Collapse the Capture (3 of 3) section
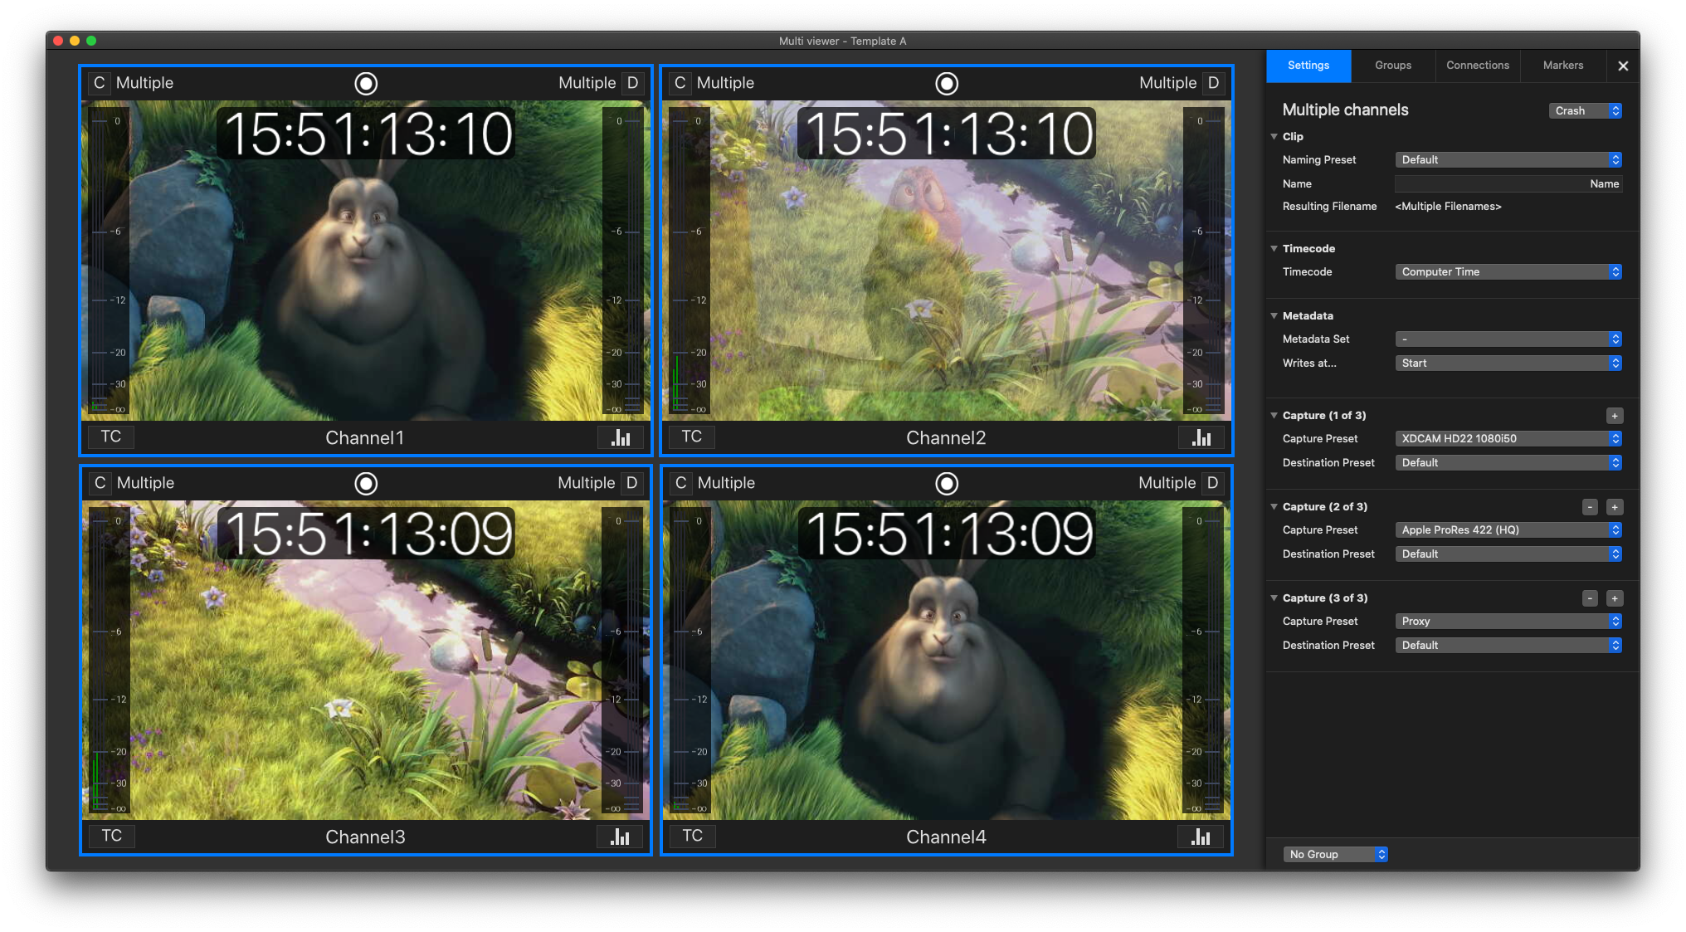The width and height of the screenshot is (1686, 932). pos(1274,598)
